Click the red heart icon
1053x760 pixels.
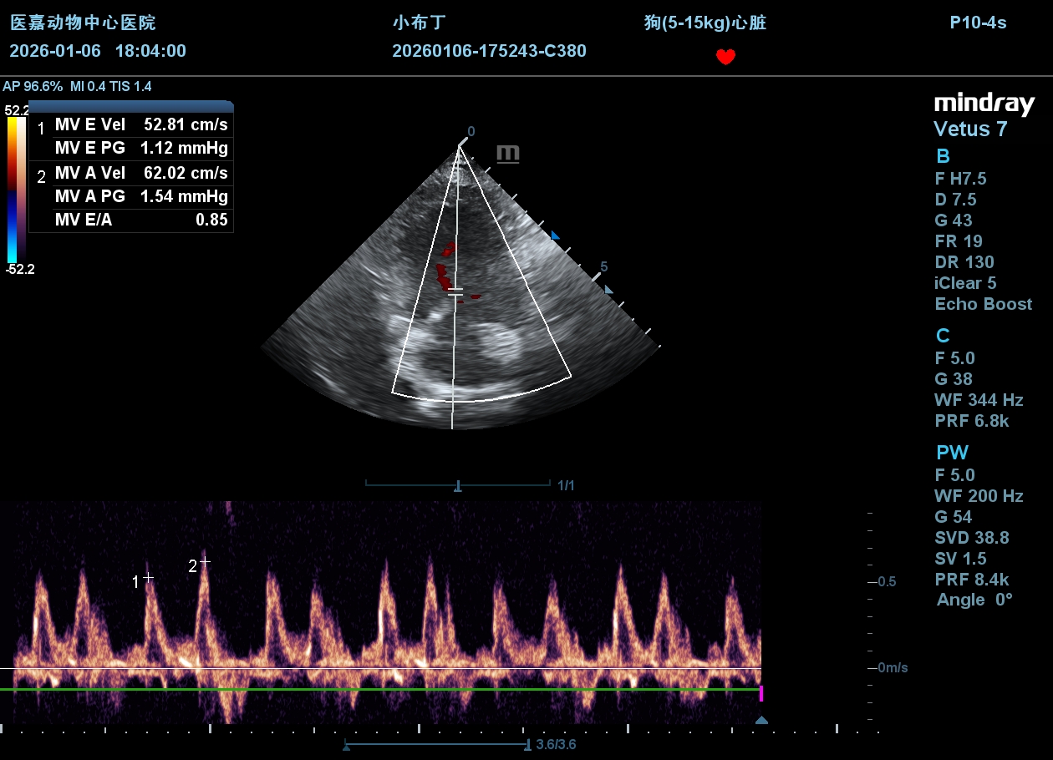pos(725,57)
